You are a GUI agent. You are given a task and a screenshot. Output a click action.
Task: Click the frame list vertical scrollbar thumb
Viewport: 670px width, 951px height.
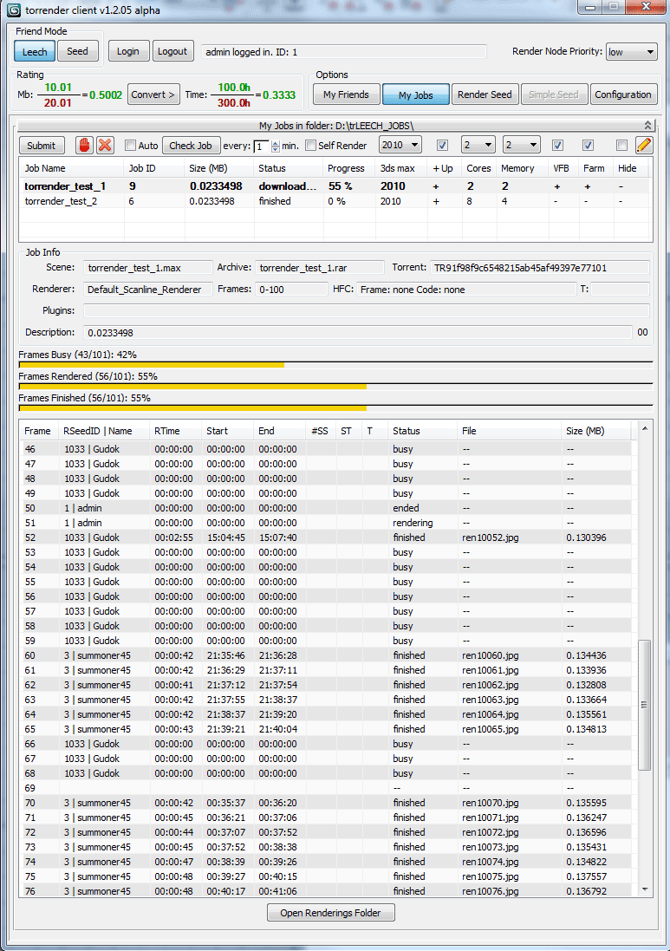645,705
